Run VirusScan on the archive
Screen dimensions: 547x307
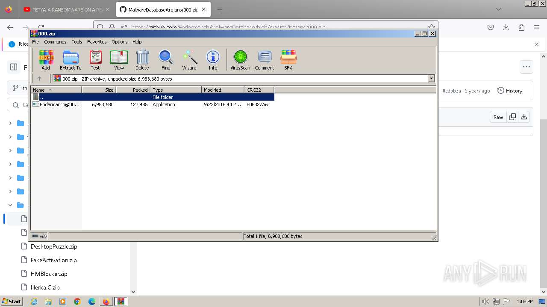tap(240, 60)
